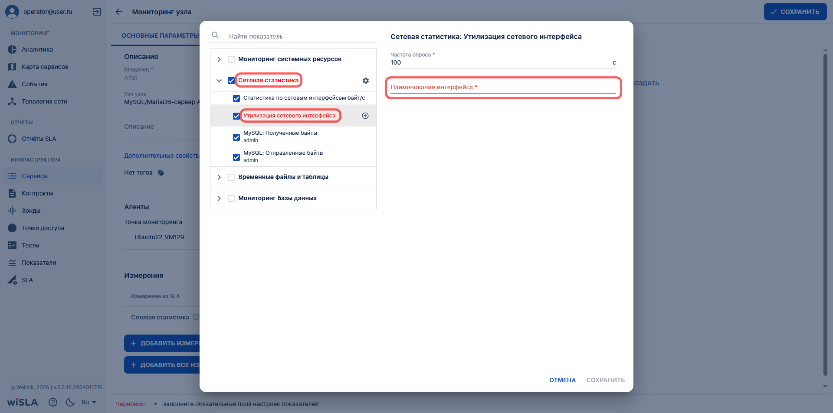Expand Мониторинг системных ресурсов group
Screen dimensions: 833x413
pyautogui.click(x=219, y=59)
